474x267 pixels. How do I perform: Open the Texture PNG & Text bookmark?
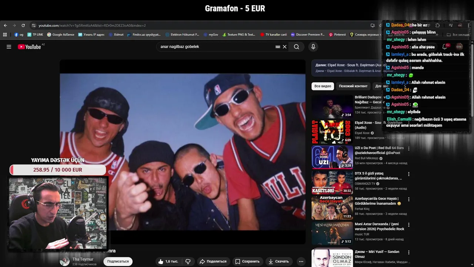[239, 34]
